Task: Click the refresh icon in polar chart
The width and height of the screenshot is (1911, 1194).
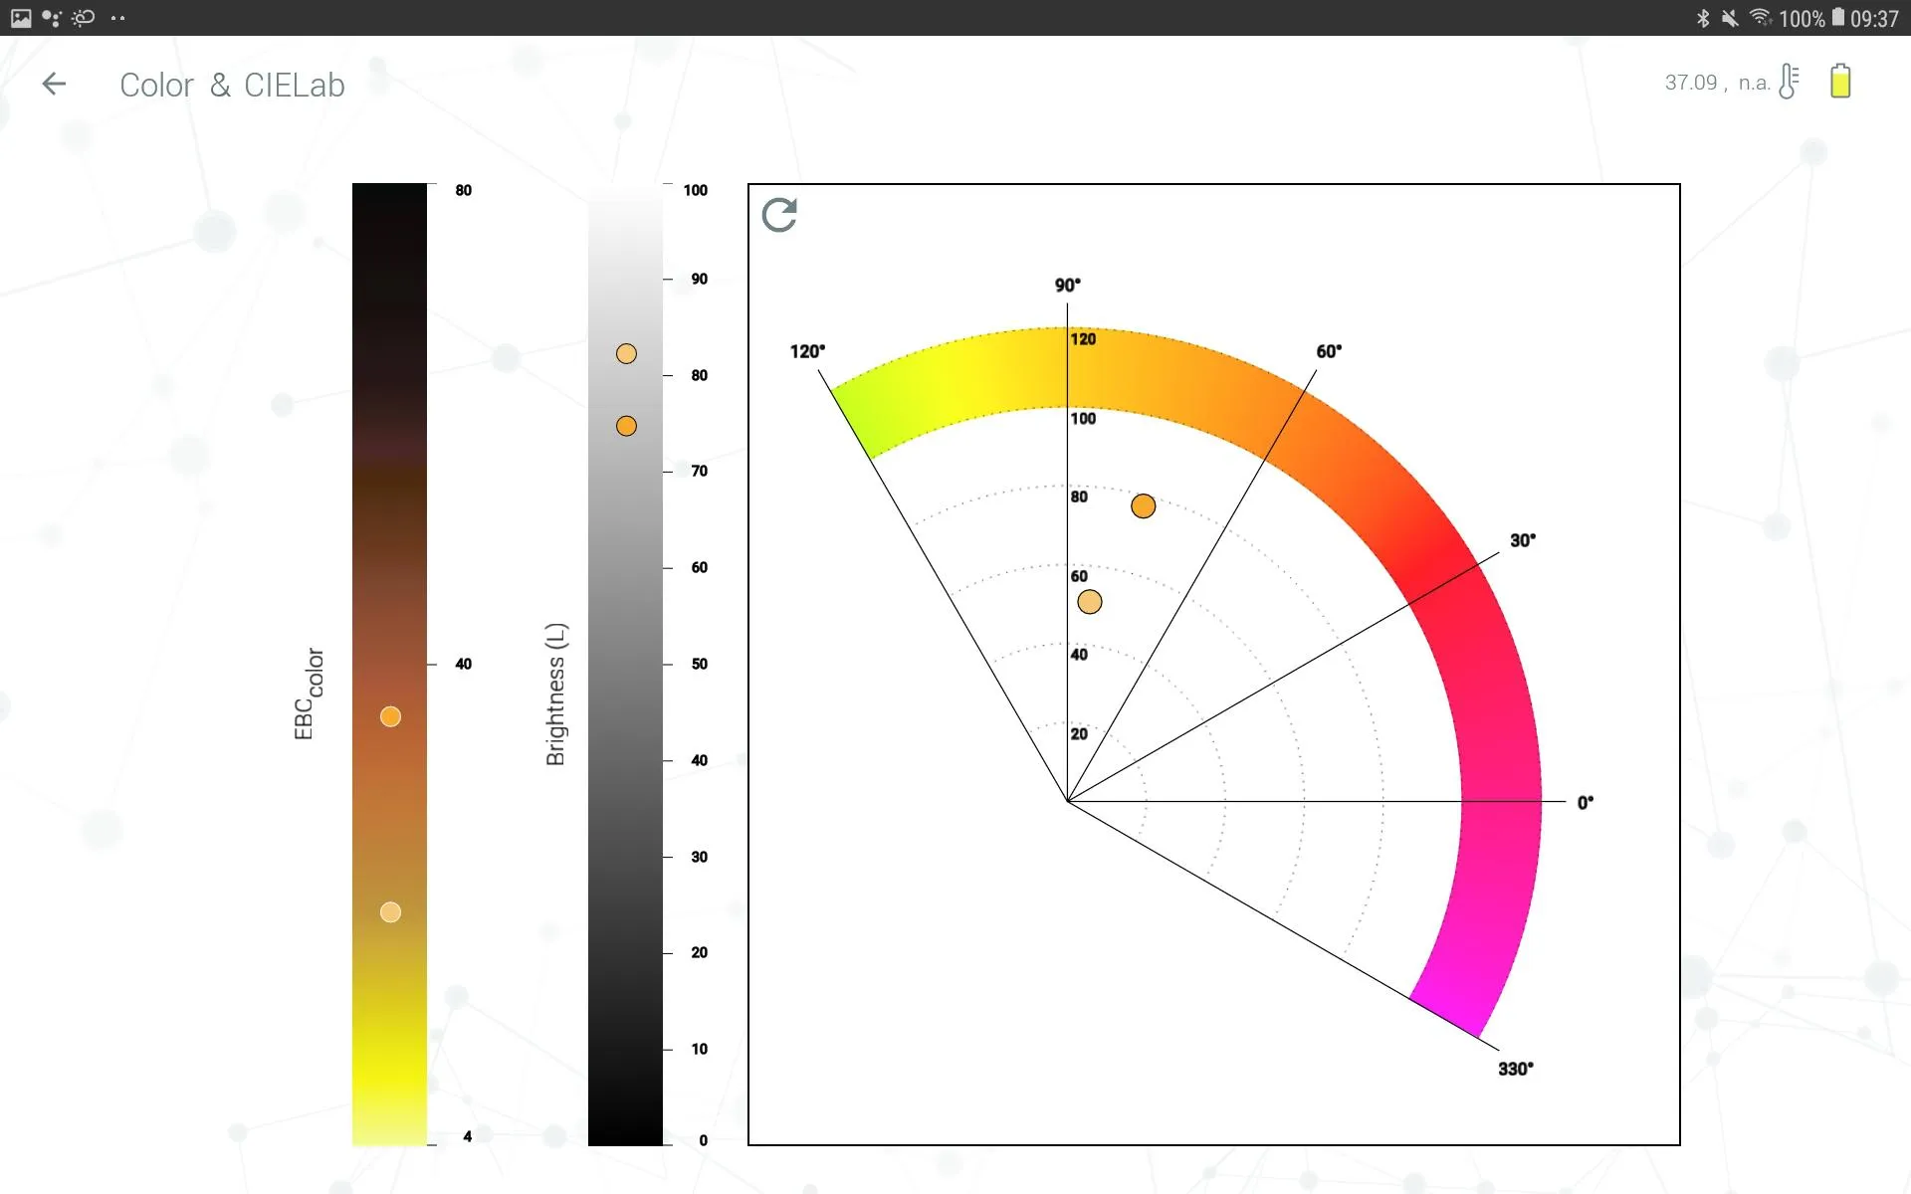Action: tap(779, 215)
